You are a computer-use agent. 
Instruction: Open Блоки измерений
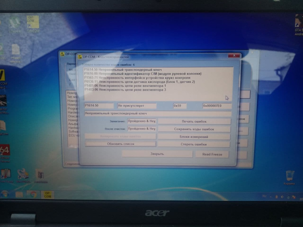(x=194, y=137)
